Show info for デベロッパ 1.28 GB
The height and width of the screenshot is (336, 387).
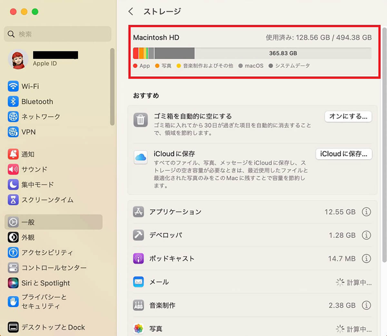(x=366, y=235)
